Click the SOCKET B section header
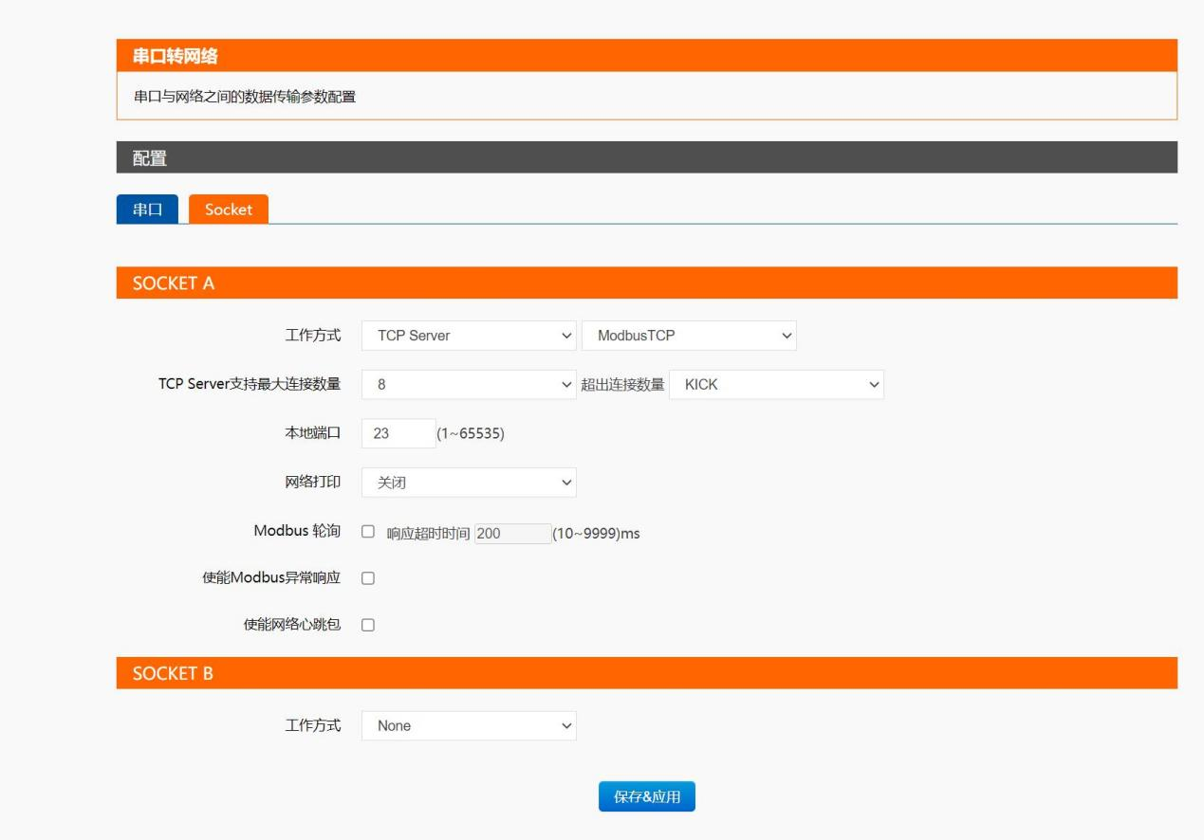This screenshot has height=840, width=1204. click(174, 673)
